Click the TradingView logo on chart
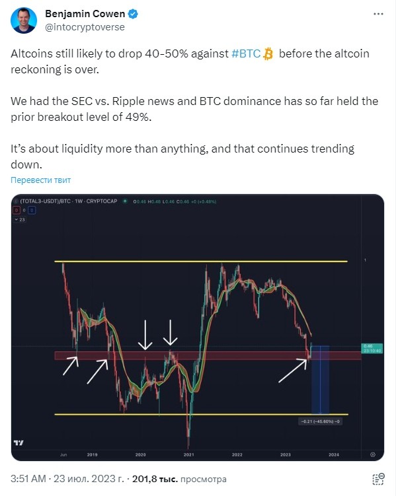396x496 pixels. (19, 443)
